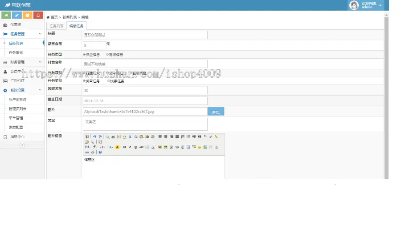Open 用户组管理 in the sidebar
This screenshot has height=225, width=401.
point(18,100)
